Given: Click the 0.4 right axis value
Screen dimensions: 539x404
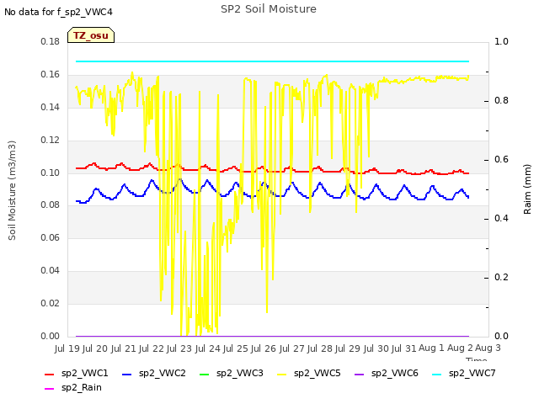Looking at the screenshot, I should [501, 219].
